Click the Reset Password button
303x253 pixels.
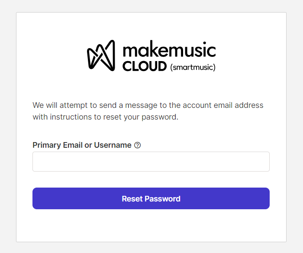[151, 198]
